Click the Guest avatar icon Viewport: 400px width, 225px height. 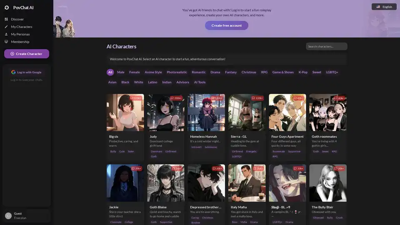tap(8, 215)
